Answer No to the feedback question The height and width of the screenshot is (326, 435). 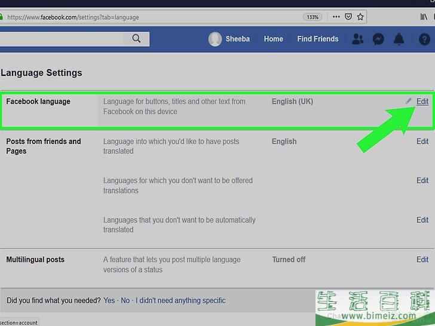click(125, 300)
